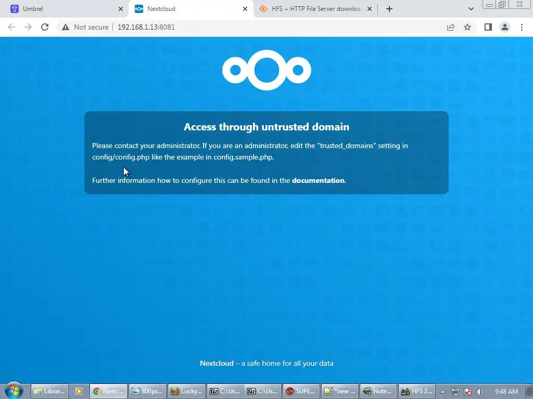This screenshot has width=533, height=399.
Task: Click the Not secure warning icon
Action: pos(66,27)
